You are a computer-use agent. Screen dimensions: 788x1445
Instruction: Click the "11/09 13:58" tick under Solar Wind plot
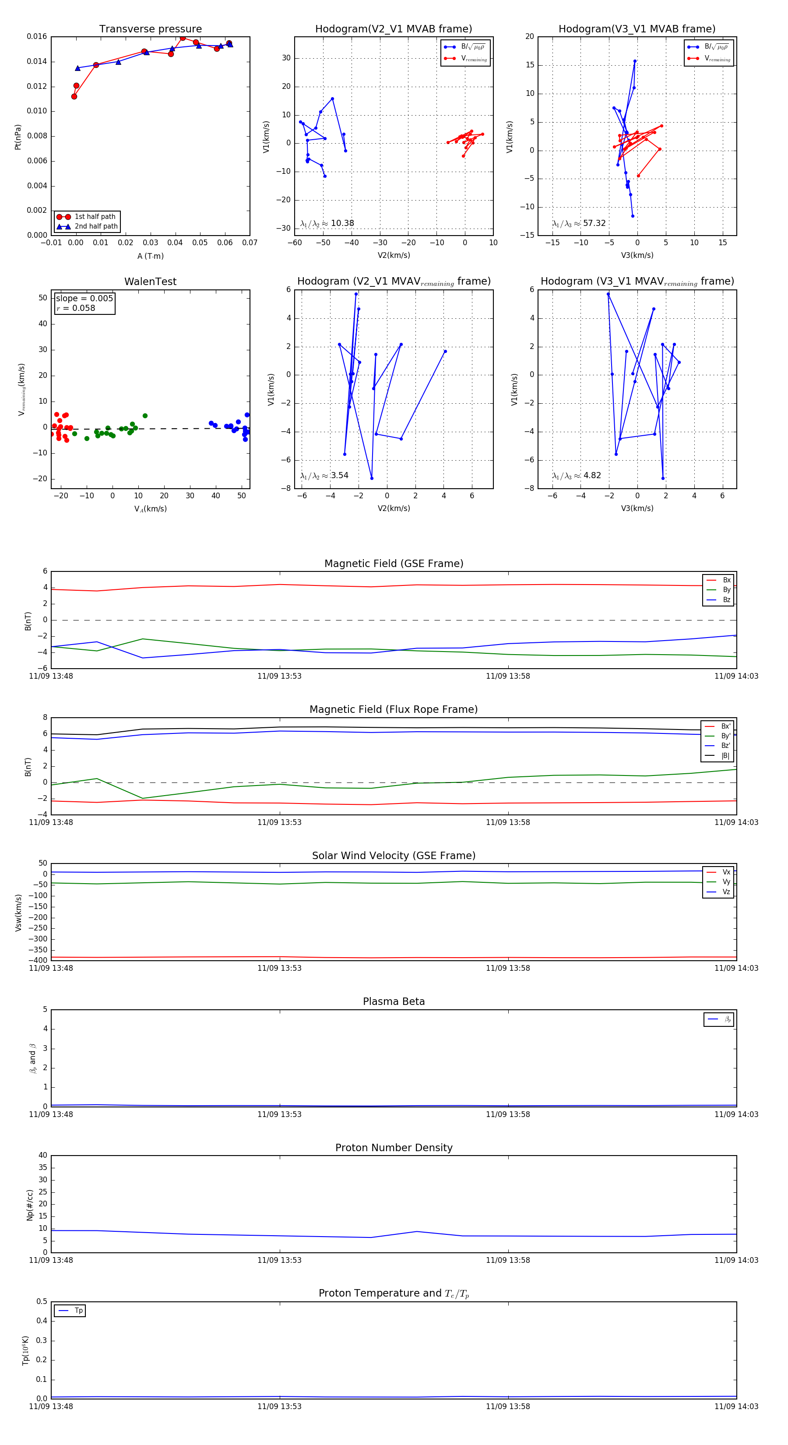coord(507,969)
